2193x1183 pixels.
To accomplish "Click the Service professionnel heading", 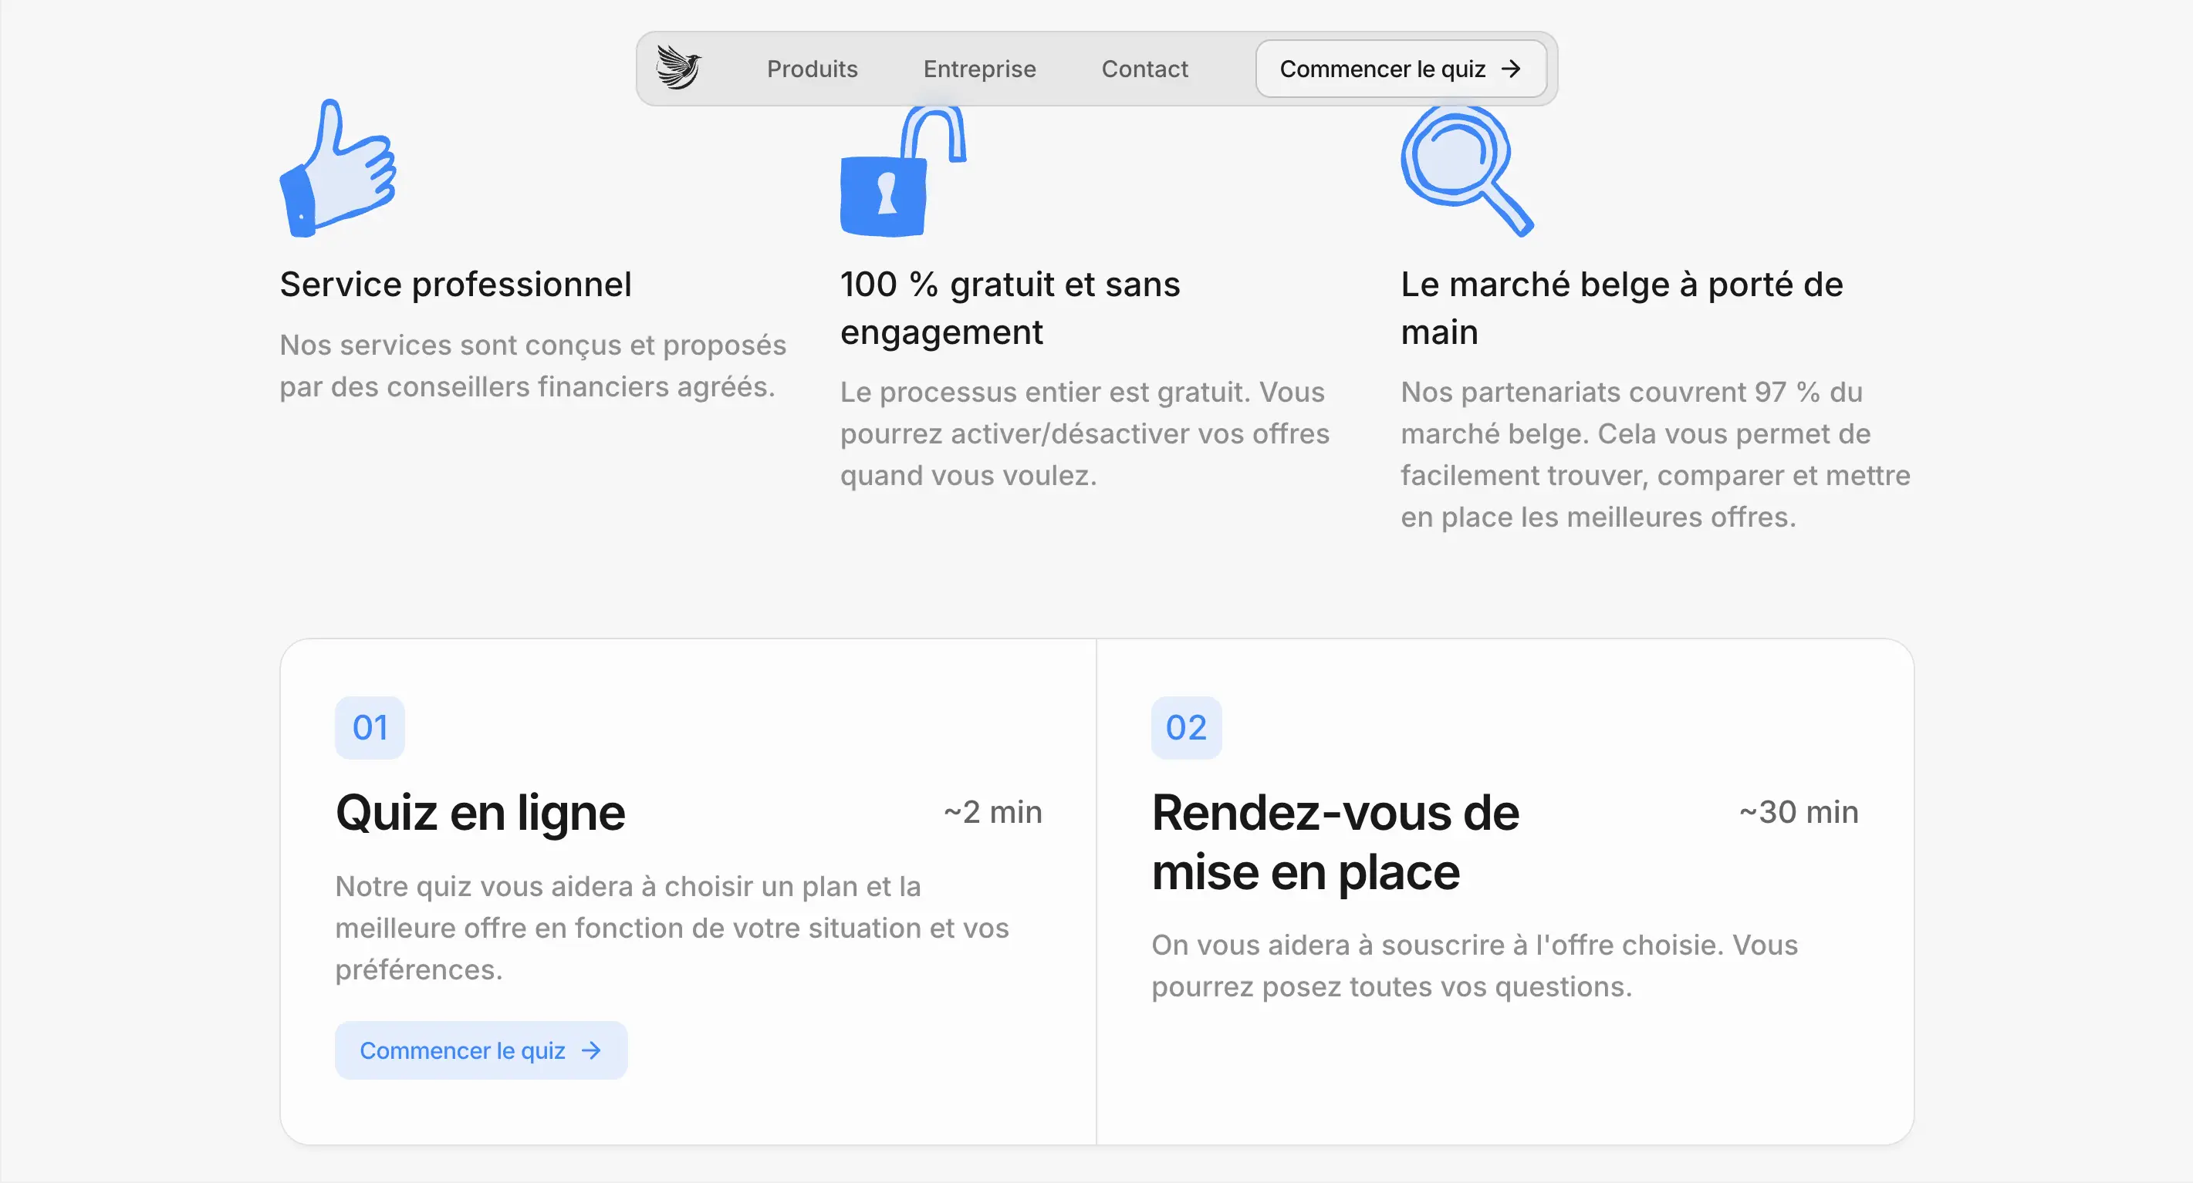I will 455,285.
